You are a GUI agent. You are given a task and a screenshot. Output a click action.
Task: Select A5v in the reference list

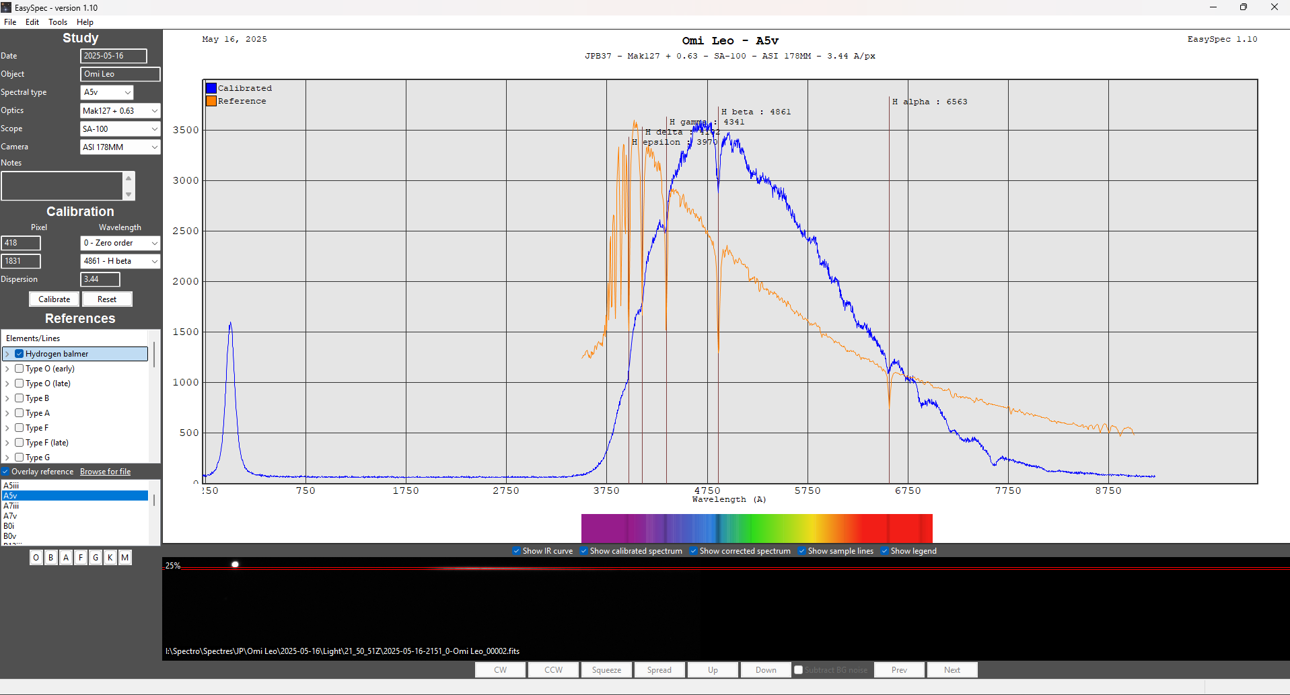75,496
